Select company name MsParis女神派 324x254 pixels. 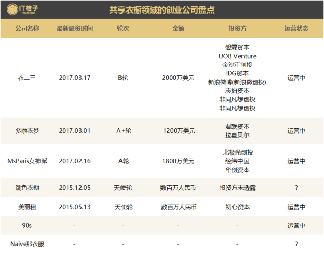tap(27, 161)
